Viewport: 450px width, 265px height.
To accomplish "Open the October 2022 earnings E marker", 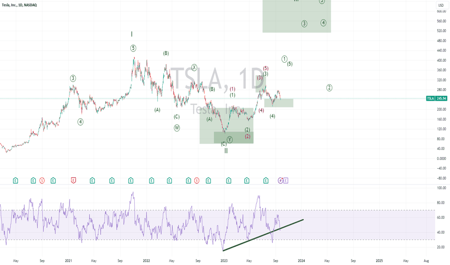I will pos(209,181).
